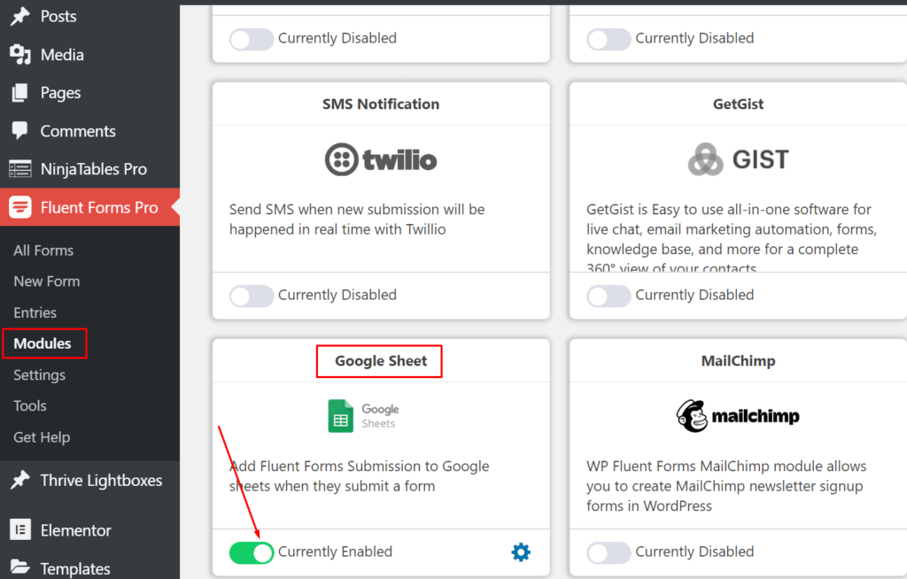Open Get Help submenu item
The image size is (907, 579).
click(42, 438)
